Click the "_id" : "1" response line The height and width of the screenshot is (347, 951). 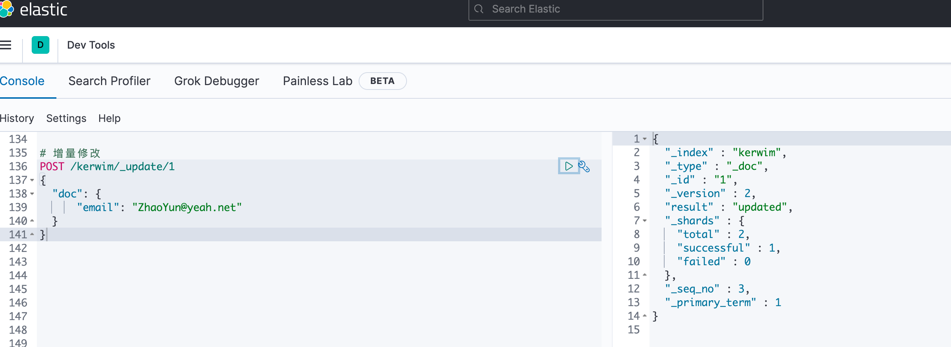point(701,180)
